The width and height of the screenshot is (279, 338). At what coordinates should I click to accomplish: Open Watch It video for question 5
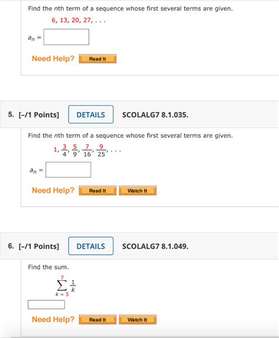[138, 191]
